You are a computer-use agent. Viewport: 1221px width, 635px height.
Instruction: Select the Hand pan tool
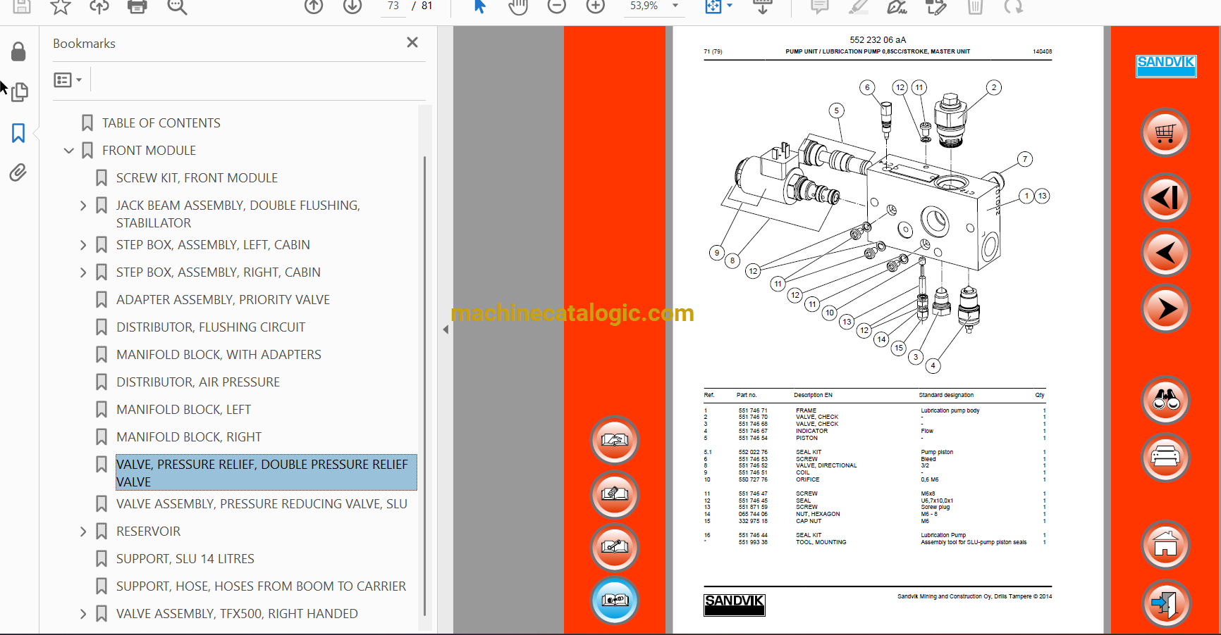(518, 6)
